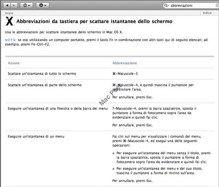Click the row about finestra o barra dei menu
The width and height of the screenshot is (219, 187).
click(x=109, y=117)
